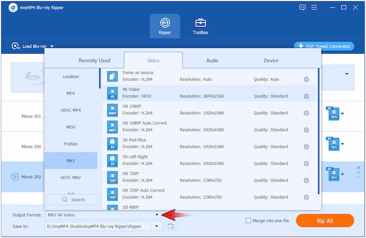Select MKV in the format list
The image size is (366, 238).
(71, 160)
